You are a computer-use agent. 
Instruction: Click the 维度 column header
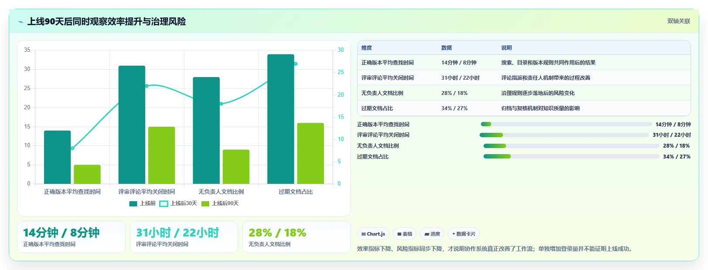click(x=367, y=48)
